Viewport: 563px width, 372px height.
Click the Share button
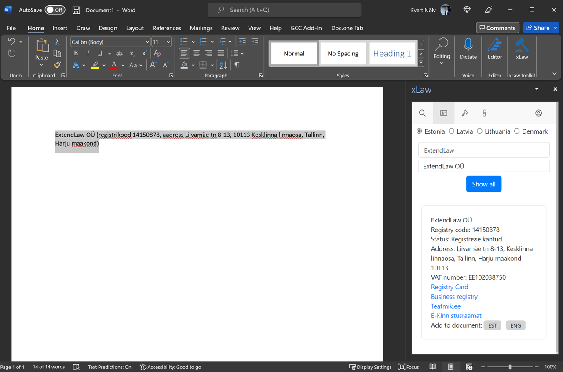coord(541,28)
